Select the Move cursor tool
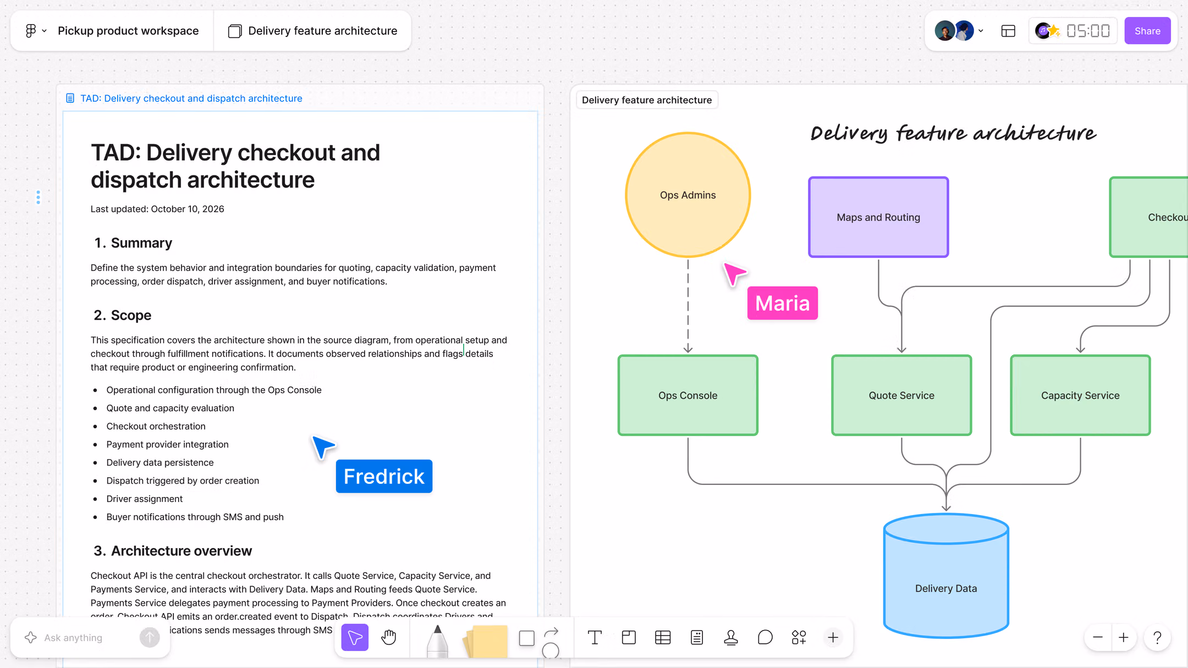This screenshot has width=1188, height=668. pyautogui.click(x=355, y=638)
